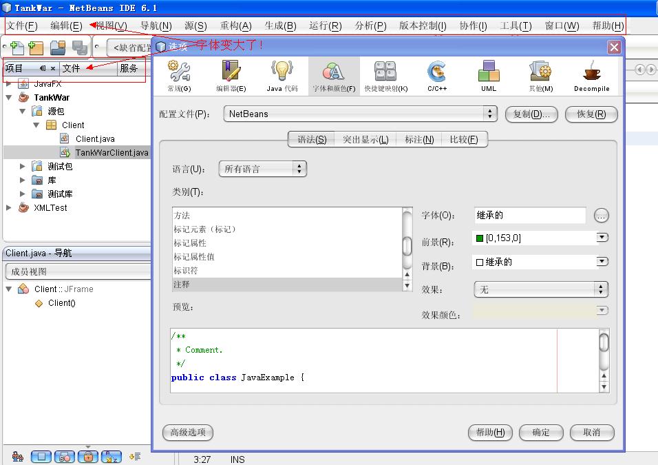Collapse the Client package node
This screenshot has height=465, width=658.
coord(36,125)
